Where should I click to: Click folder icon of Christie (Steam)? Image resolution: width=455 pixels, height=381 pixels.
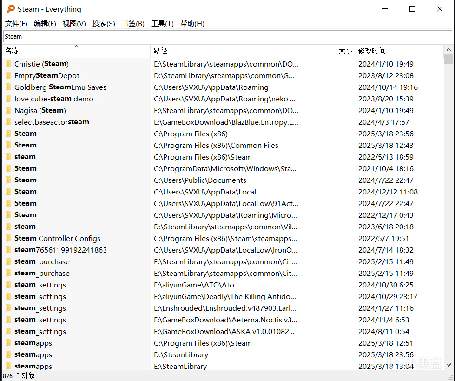[x=9, y=64]
